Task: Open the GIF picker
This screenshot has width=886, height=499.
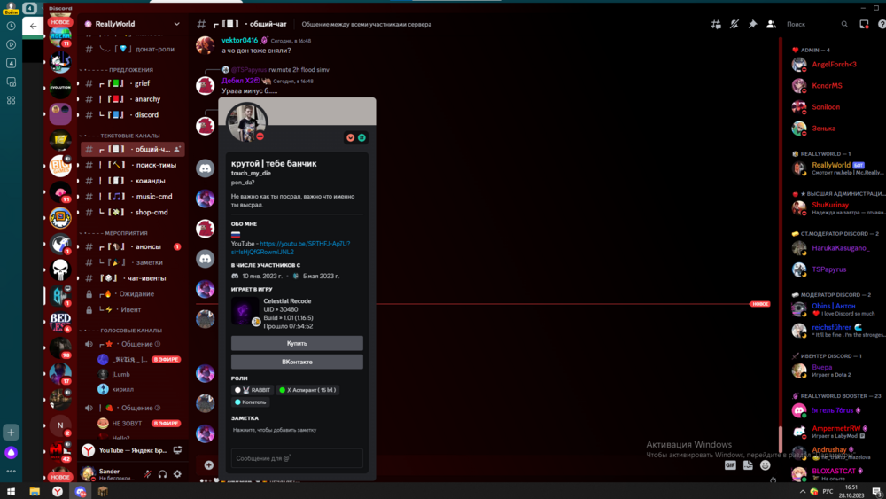Action: click(730, 465)
